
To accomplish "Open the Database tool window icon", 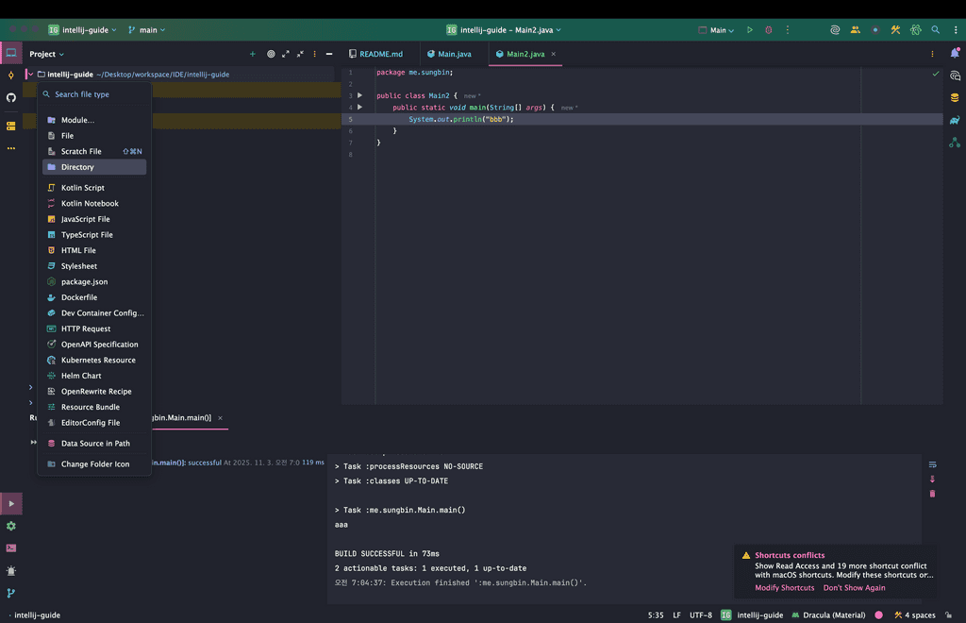I will pyautogui.click(x=955, y=97).
